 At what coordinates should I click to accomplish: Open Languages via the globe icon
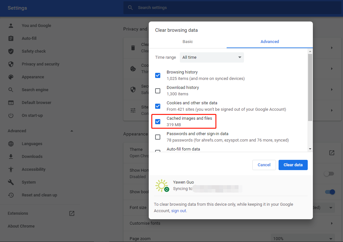click(11, 143)
